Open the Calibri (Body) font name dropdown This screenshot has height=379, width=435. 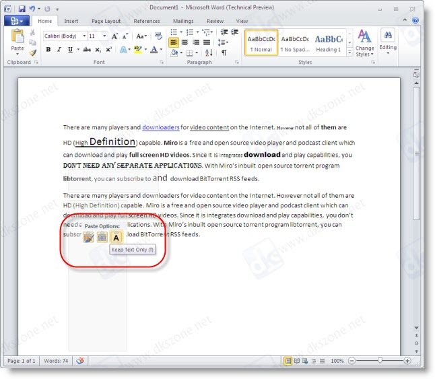point(84,36)
